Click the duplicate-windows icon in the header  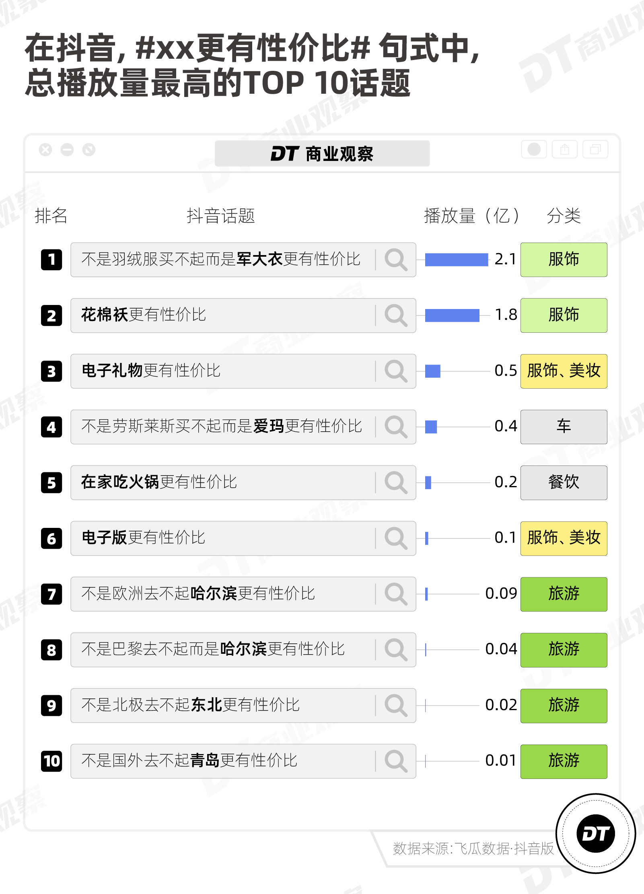pyautogui.click(x=595, y=150)
